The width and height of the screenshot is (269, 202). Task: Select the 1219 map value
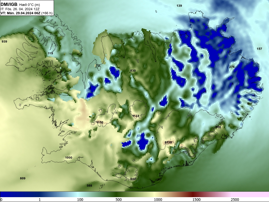pos(168,142)
